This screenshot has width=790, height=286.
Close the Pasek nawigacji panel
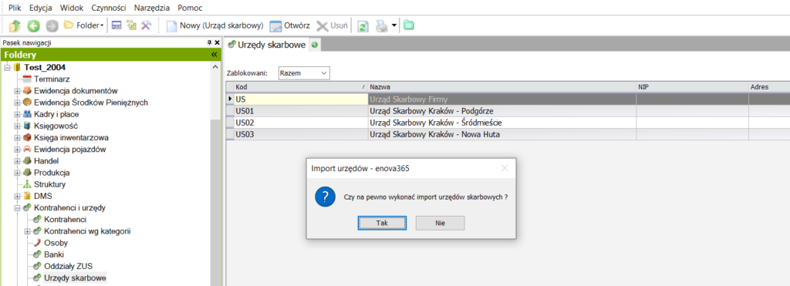click(x=217, y=43)
